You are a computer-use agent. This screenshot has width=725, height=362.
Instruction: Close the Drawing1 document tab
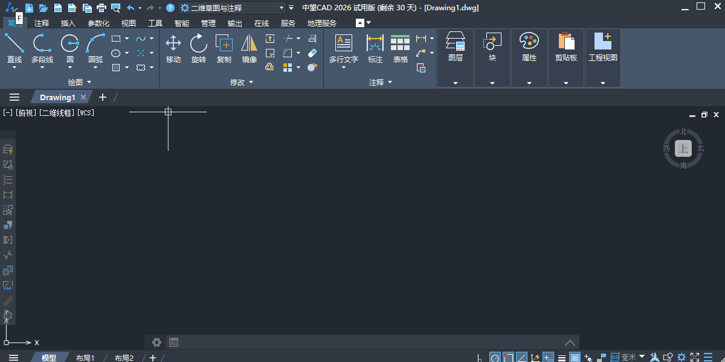(x=83, y=97)
